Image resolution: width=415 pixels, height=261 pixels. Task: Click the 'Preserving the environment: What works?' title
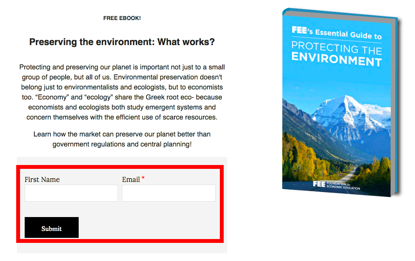[x=122, y=42]
